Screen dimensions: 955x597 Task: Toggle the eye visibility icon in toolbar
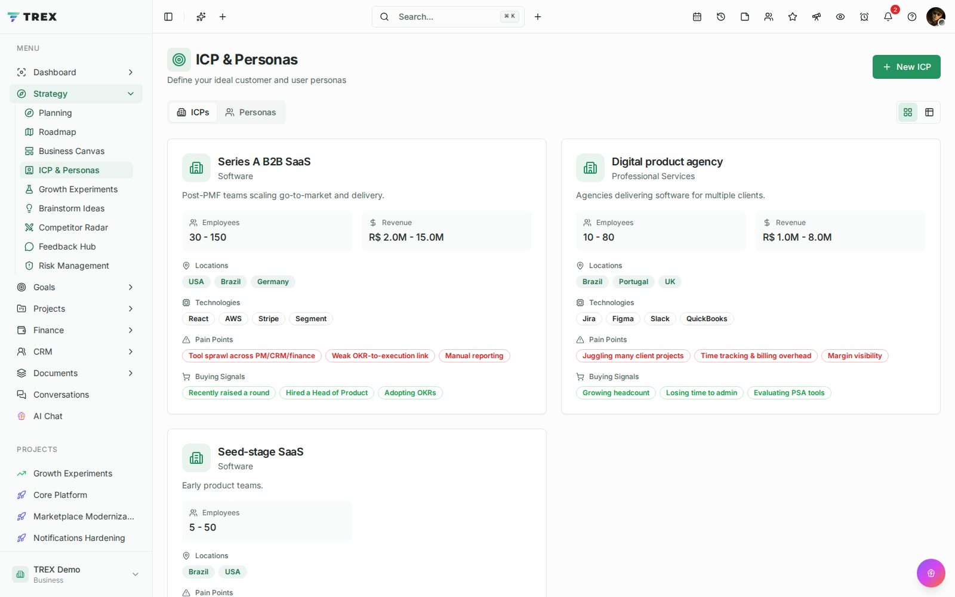pos(840,17)
